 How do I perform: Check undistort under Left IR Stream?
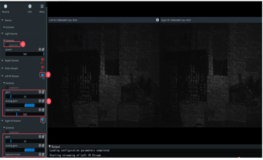point(7,87)
